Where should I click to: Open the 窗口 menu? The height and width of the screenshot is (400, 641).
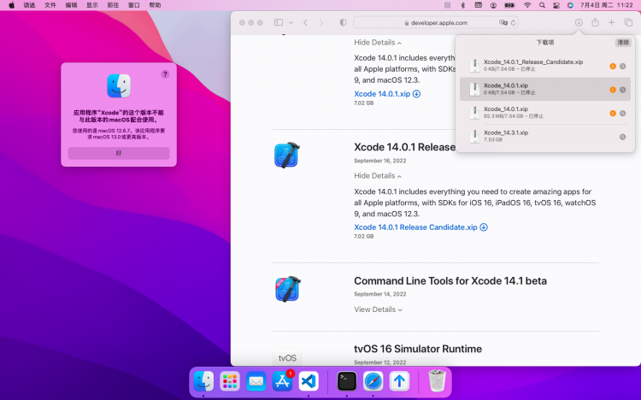tap(133, 5)
